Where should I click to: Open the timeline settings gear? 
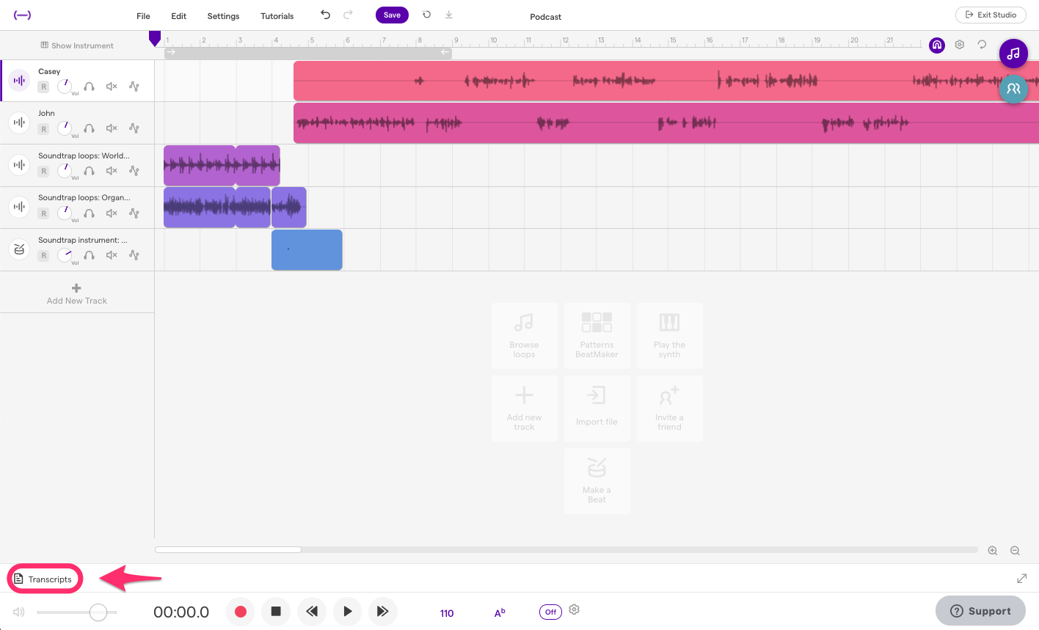[x=960, y=45]
